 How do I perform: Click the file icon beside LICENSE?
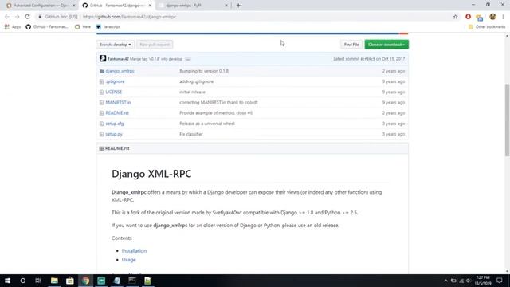coord(101,92)
